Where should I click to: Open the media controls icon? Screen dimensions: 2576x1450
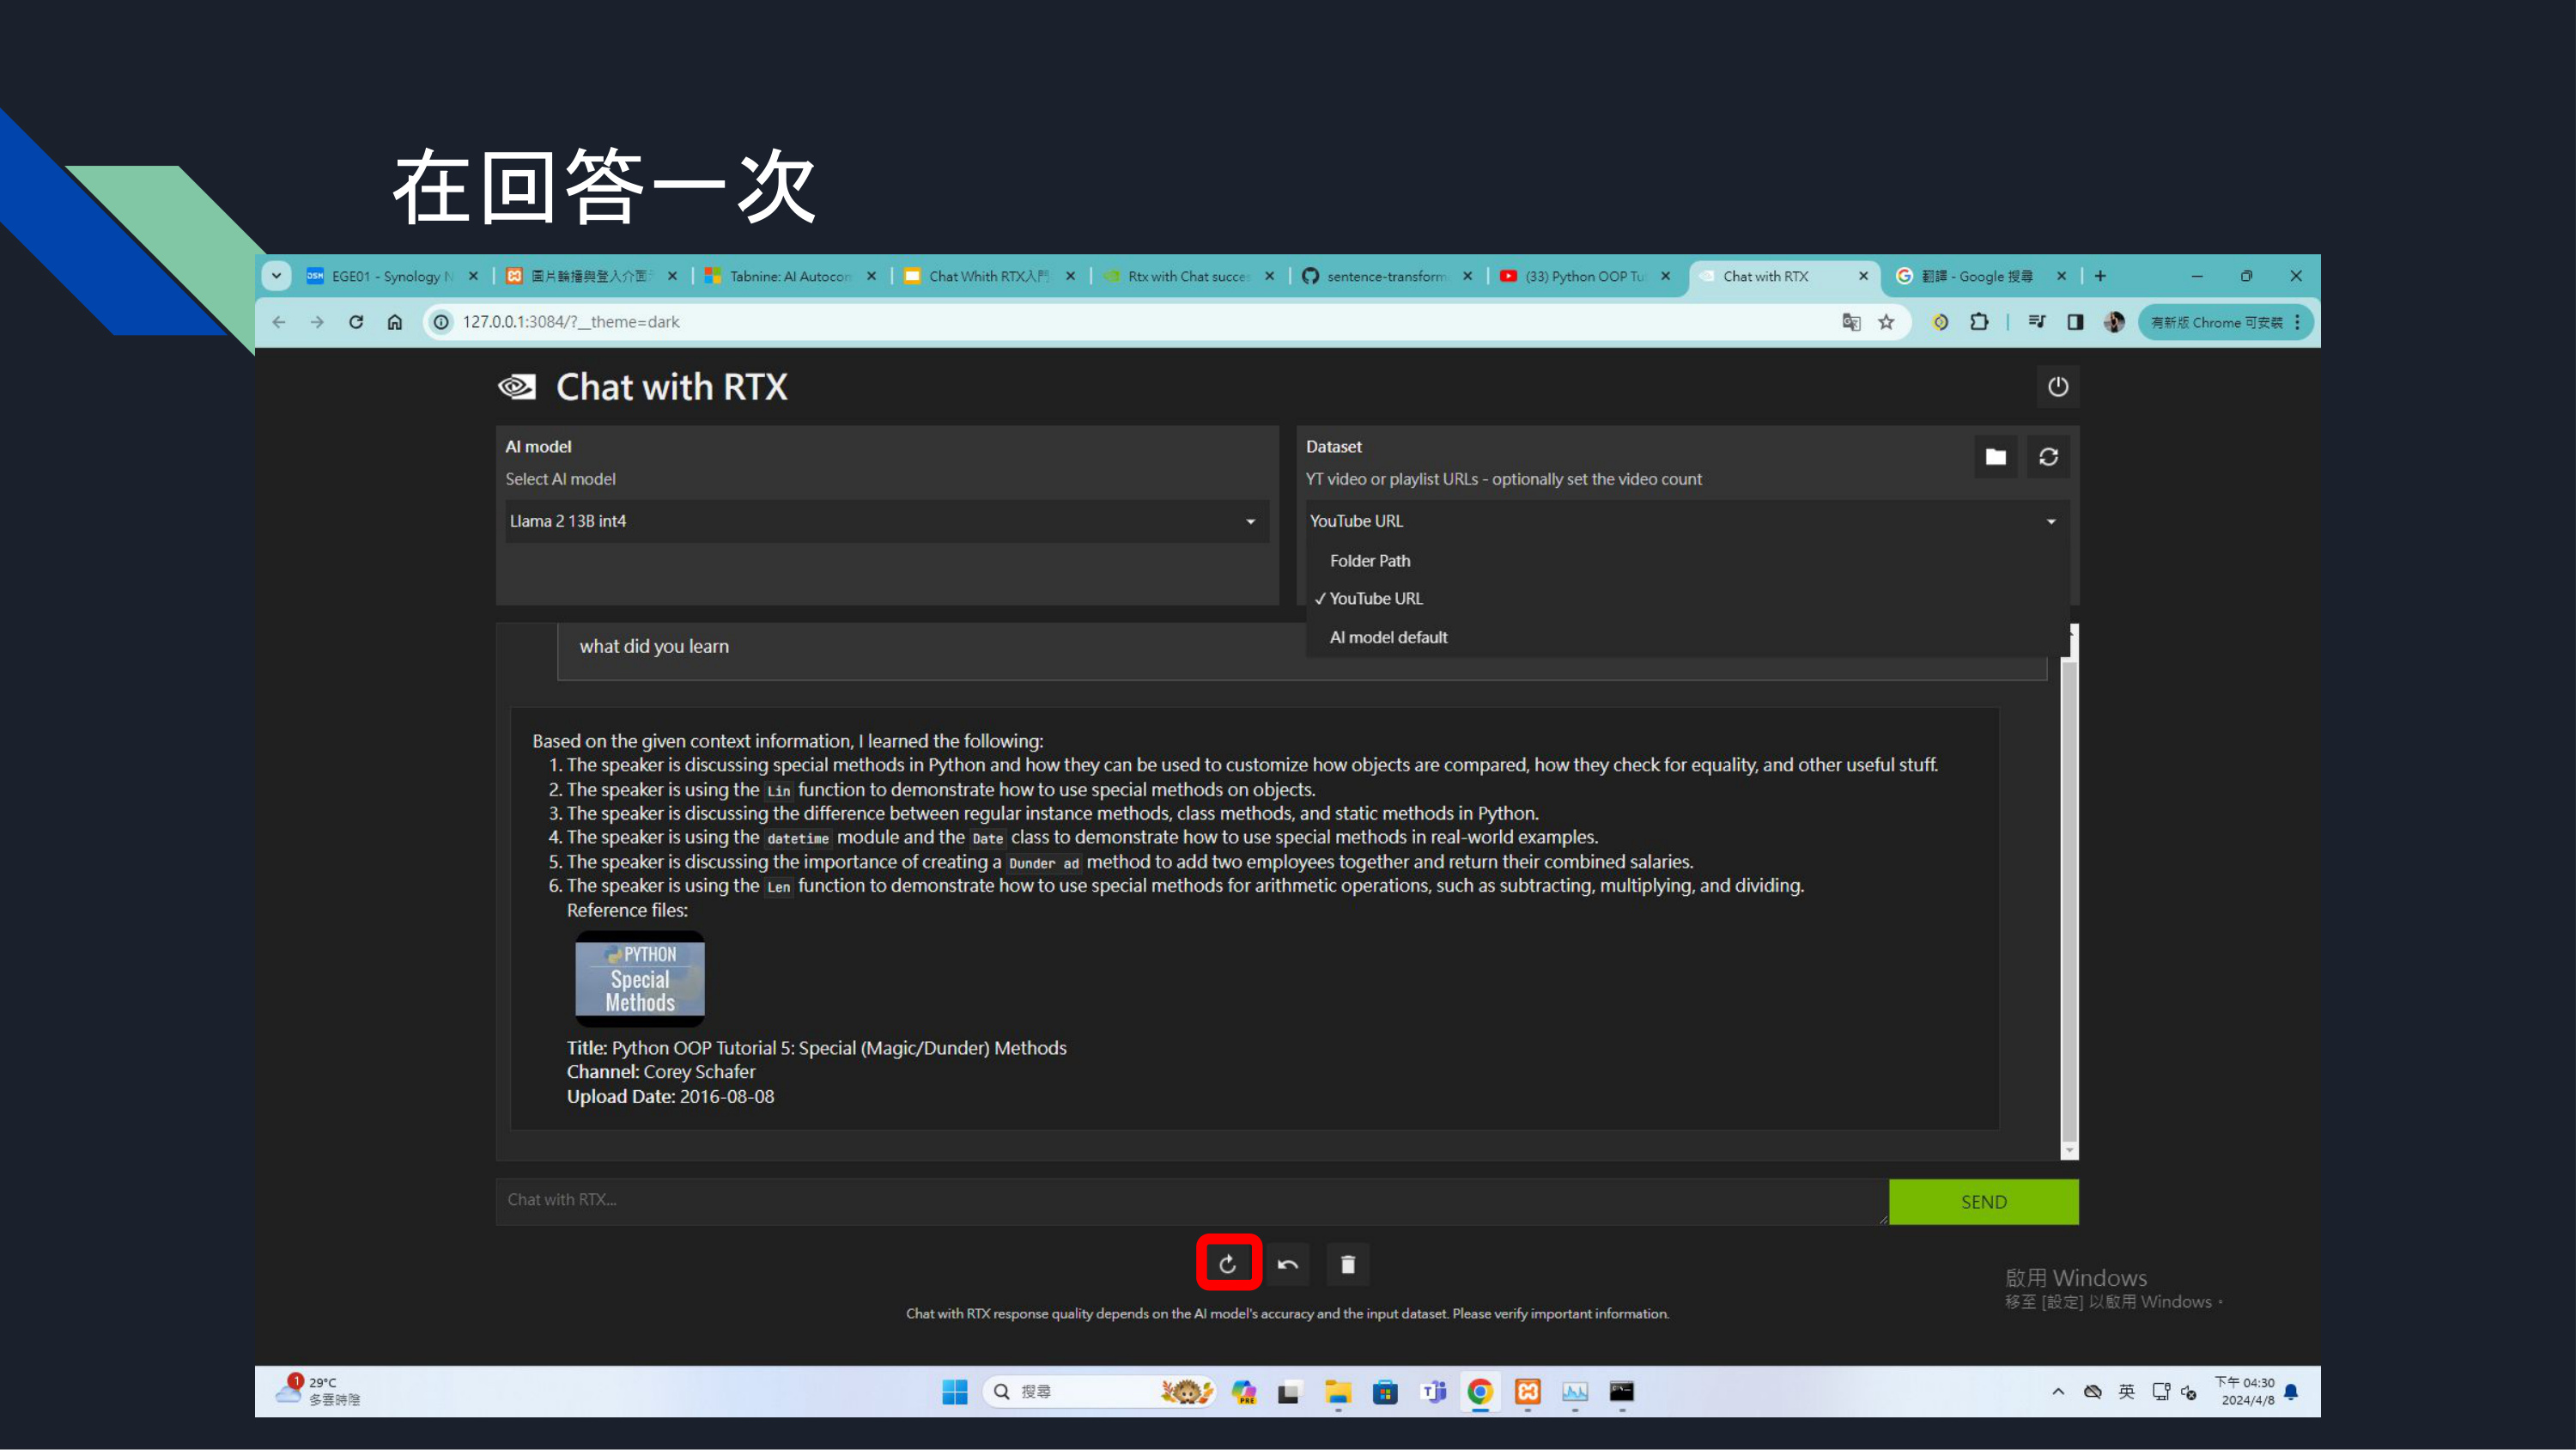pyautogui.click(x=2037, y=321)
